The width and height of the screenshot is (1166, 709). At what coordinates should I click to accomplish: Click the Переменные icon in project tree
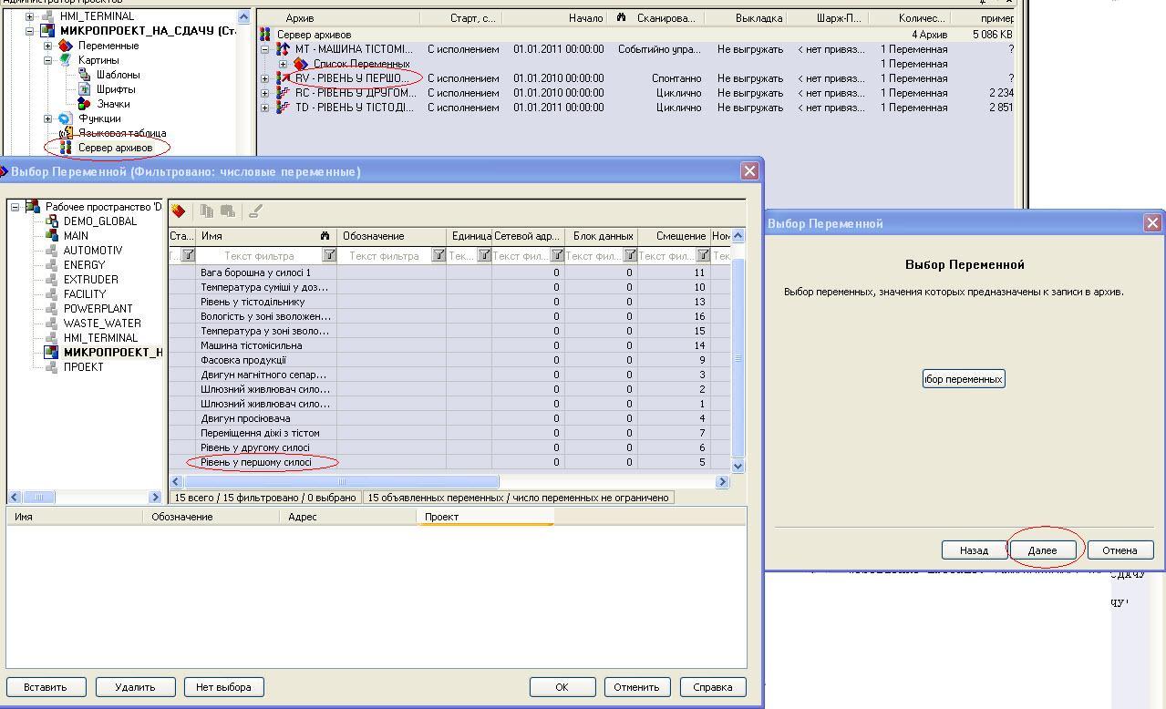66,46
